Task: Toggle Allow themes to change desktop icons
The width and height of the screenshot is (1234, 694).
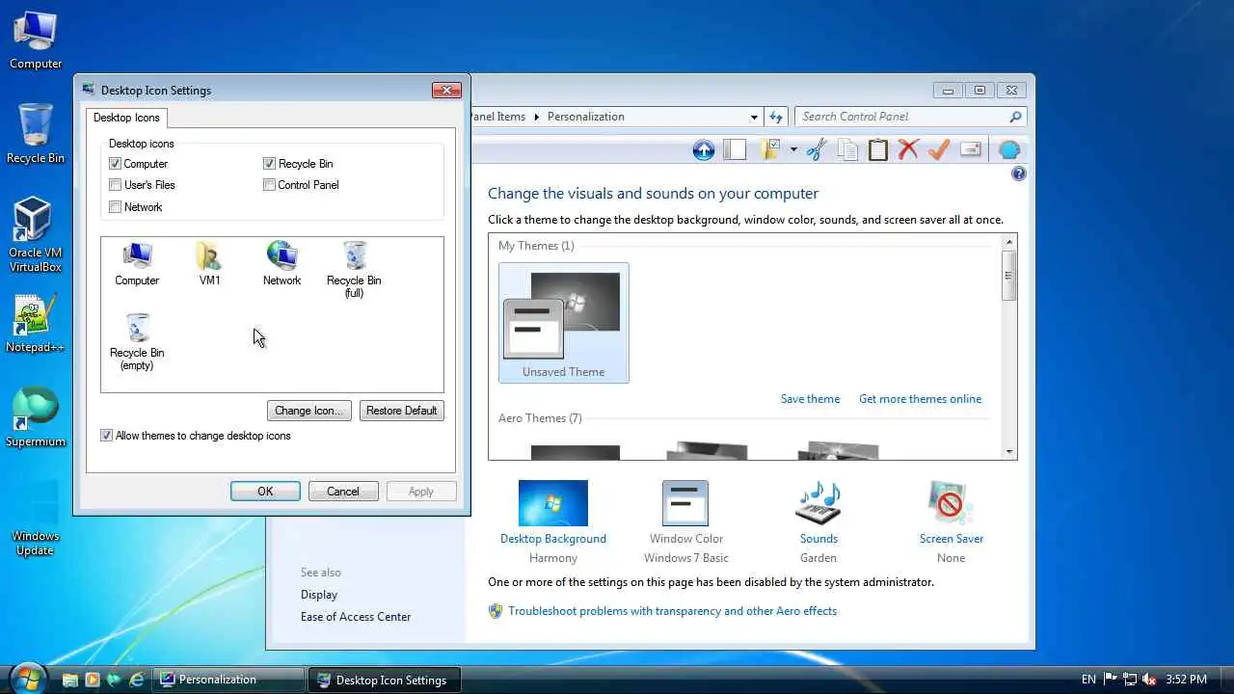Action: [107, 436]
